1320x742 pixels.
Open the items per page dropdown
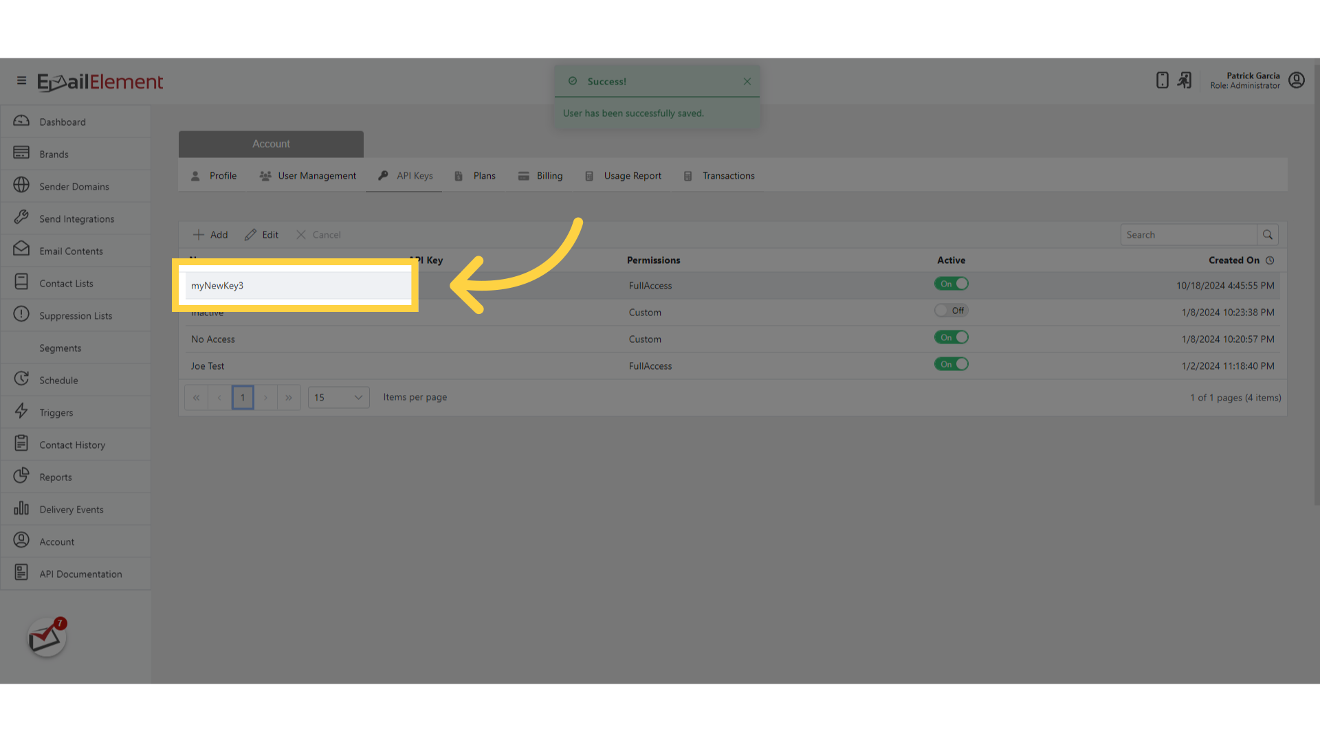[x=339, y=398]
